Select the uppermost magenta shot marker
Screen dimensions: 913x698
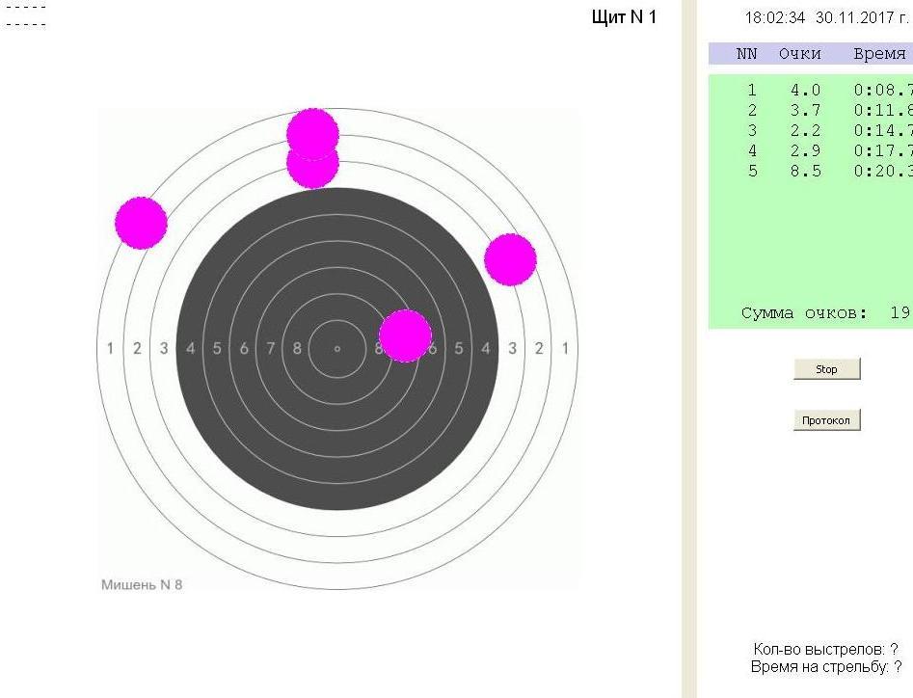(312, 132)
